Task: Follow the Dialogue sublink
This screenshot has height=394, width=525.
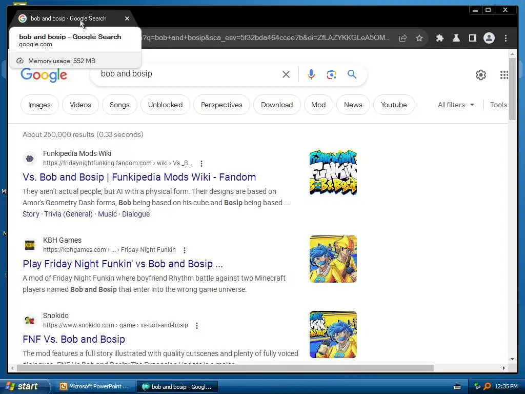Action: pyautogui.click(x=136, y=214)
